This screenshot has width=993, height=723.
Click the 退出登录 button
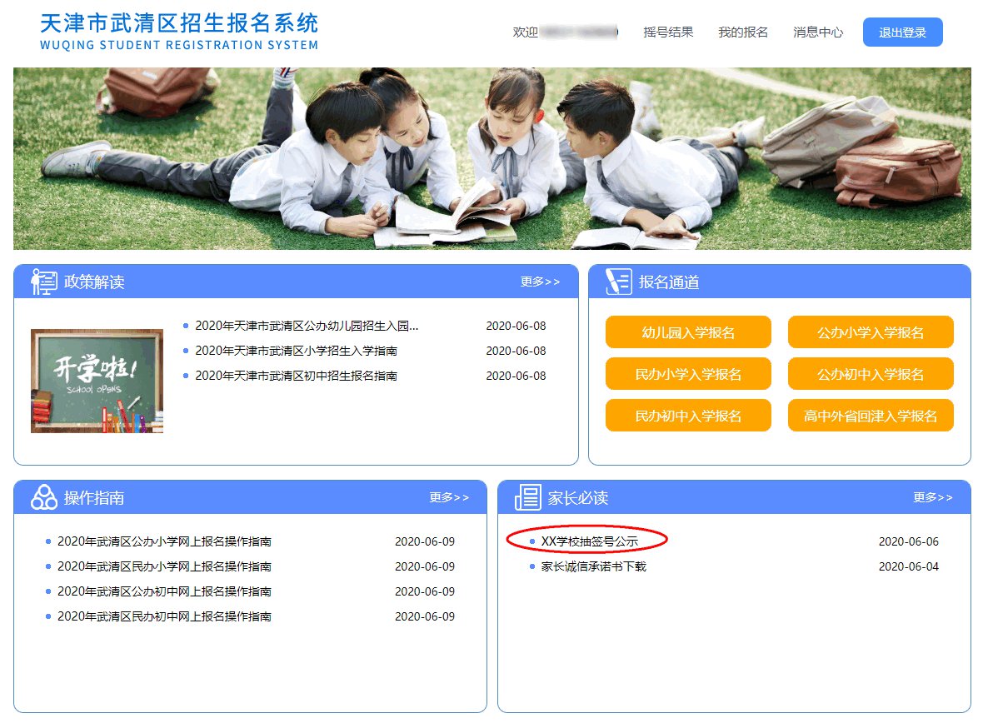click(x=902, y=32)
